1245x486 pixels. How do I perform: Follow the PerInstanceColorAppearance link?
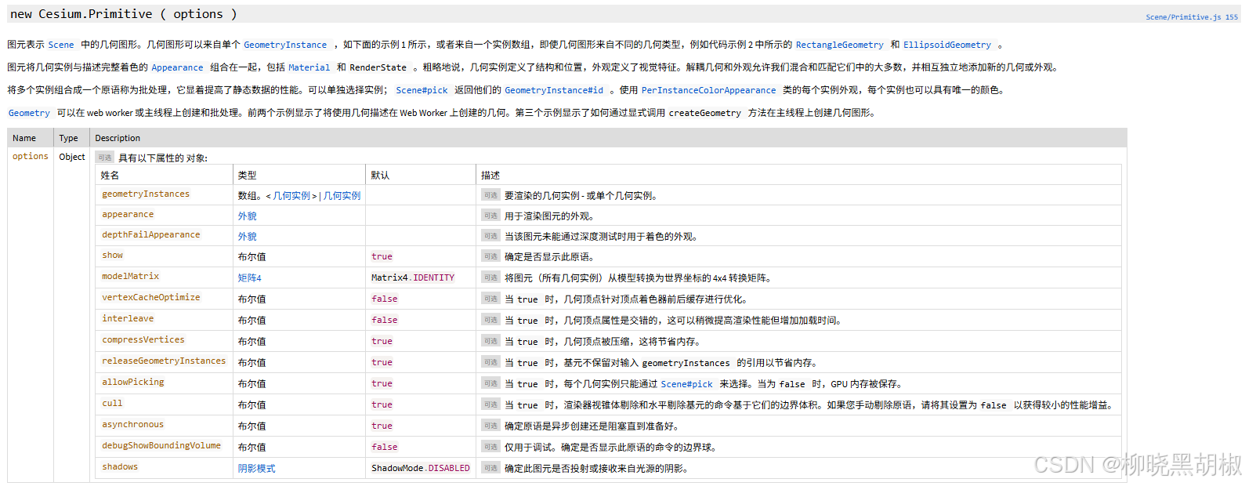[708, 90]
